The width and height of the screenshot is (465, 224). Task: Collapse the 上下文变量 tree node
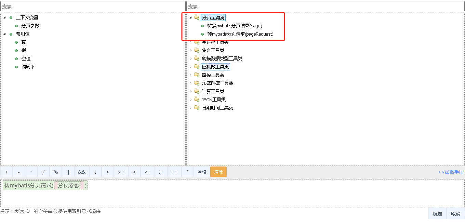(x=5, y=17)
